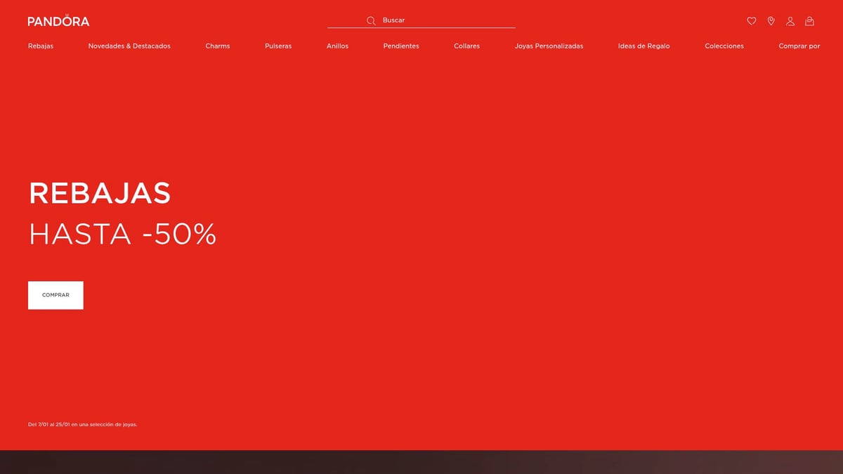Open the Rebajas menu

(x=41, y=46)
